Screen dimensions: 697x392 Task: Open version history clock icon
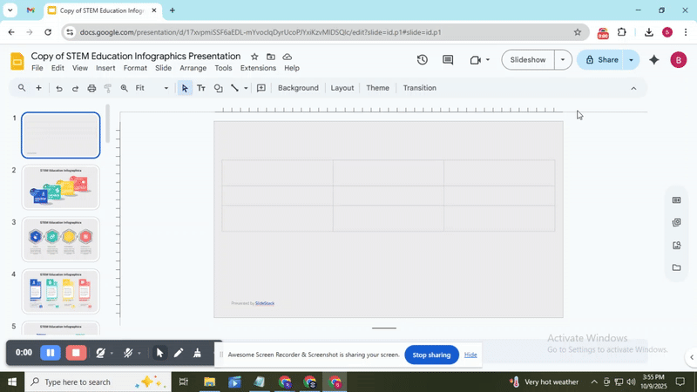click(x=422, y=60)
